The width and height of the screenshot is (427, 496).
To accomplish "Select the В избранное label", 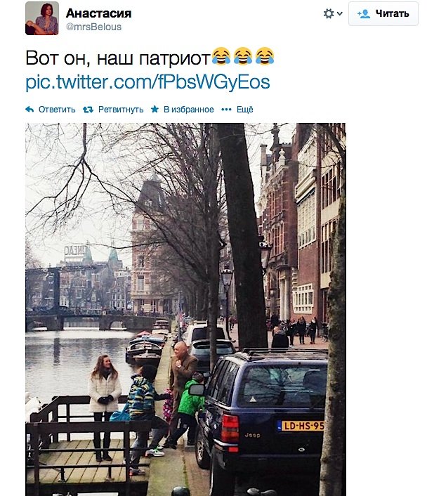I will [188, 110].
